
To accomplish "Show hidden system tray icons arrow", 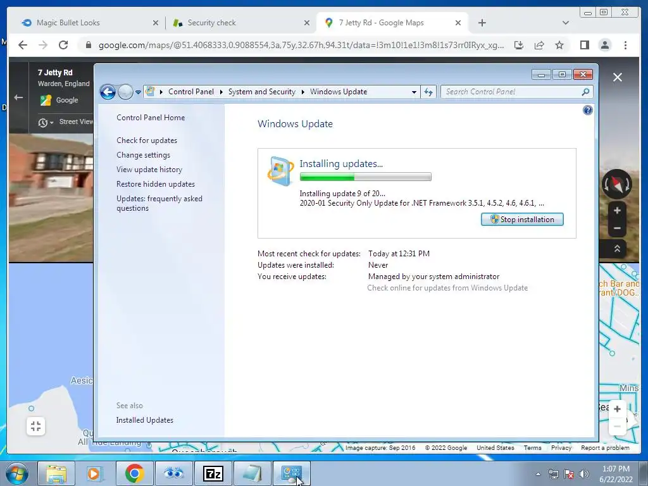I will pos(538,474).
